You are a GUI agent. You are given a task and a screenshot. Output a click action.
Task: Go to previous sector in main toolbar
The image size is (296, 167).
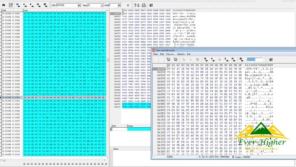pos(25,5)
